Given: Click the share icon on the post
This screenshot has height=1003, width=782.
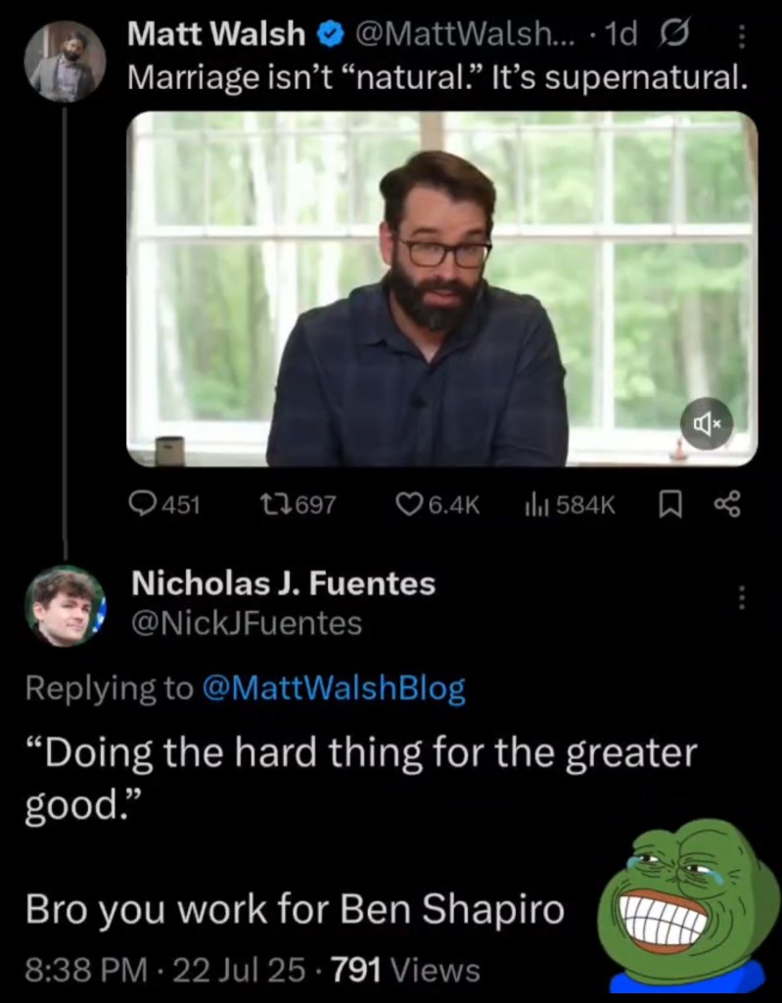Looking at the screenshot, I should [x=728, y=504].
